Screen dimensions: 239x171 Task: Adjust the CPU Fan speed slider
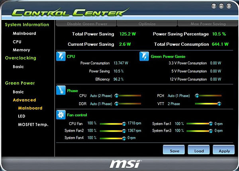(113, 124)
